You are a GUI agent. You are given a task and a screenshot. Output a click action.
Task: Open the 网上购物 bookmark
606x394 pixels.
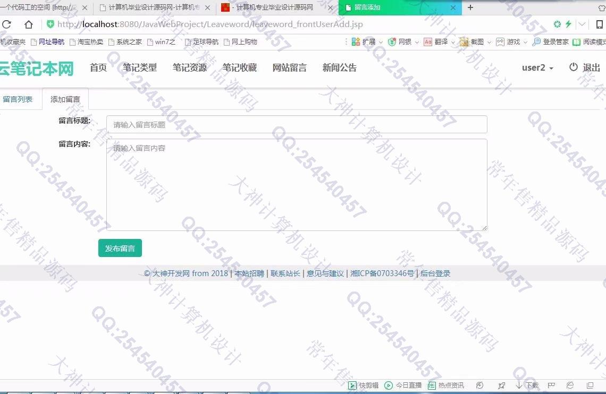click(x=240, y=41)
